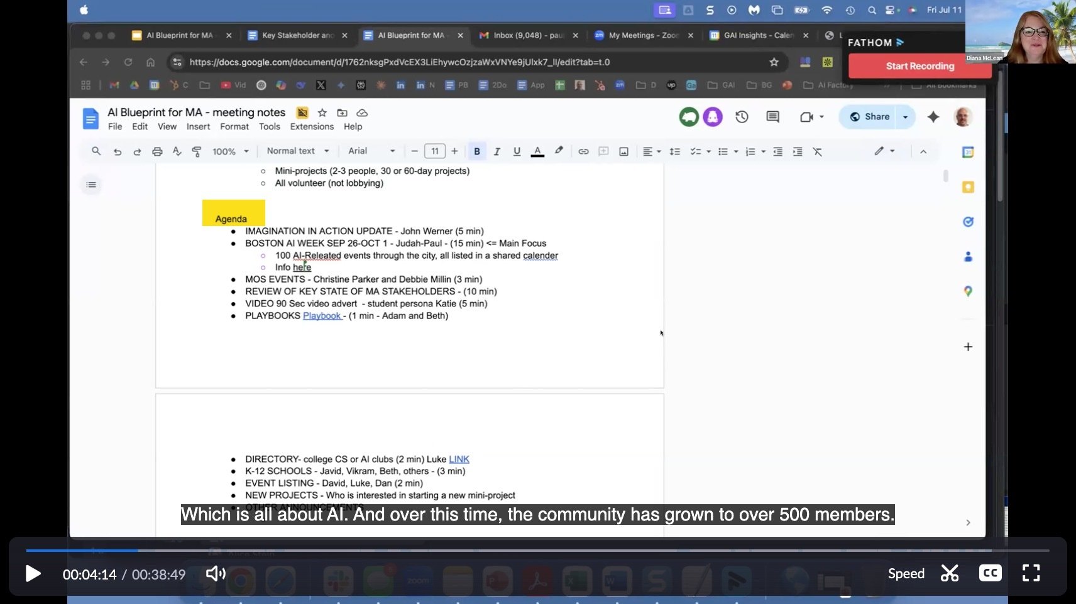Open the Extensions menu
The image size is (1076, 604).
pos(312,126)
